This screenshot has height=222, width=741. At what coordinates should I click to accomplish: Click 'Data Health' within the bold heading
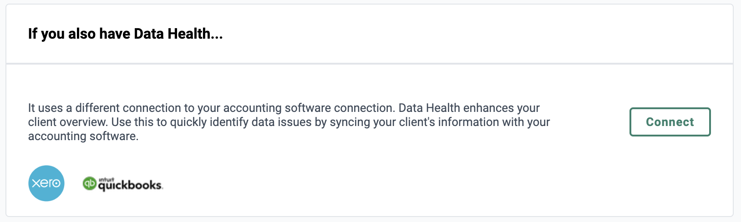(x=172, y=34)
